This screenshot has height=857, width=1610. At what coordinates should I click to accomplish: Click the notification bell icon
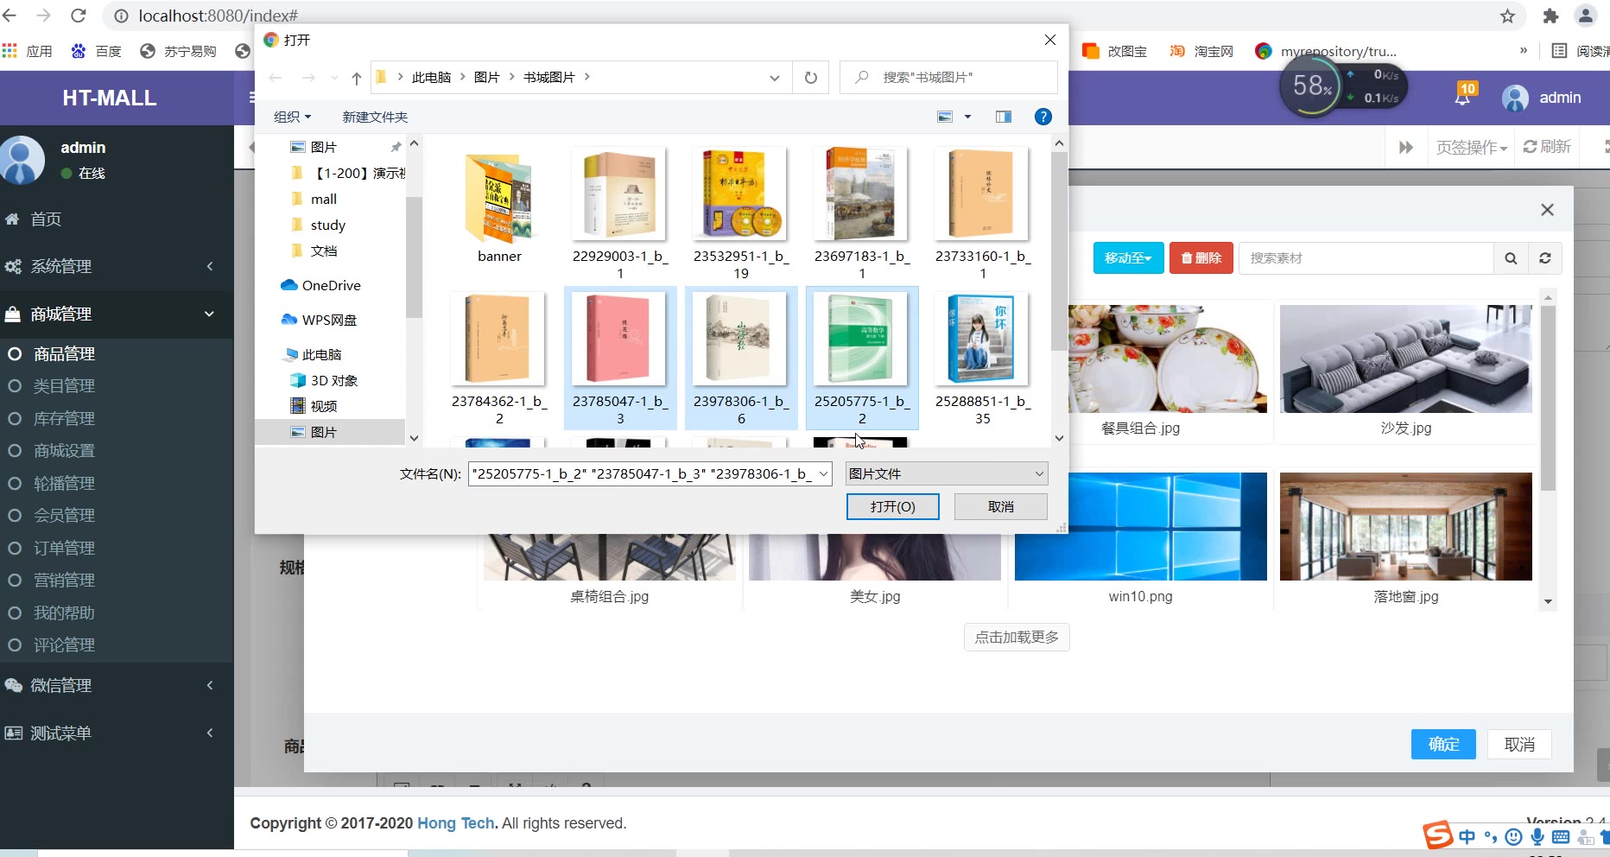point(1462,98)
